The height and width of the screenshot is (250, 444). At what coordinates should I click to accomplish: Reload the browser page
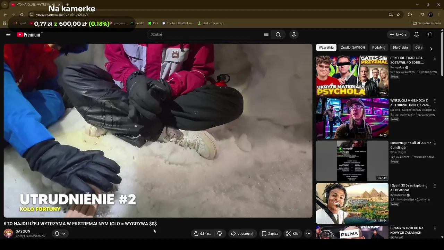coord(22,15)
